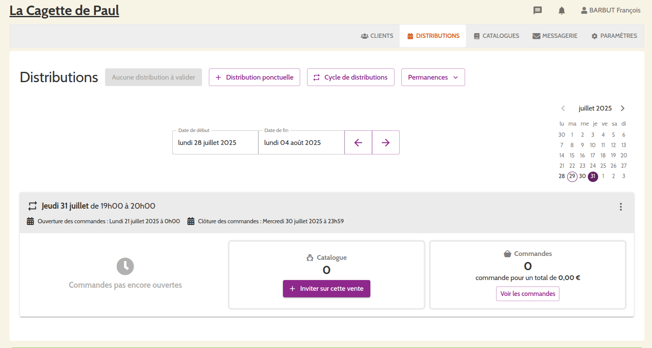Open the Date de début picker

[215, 143]
